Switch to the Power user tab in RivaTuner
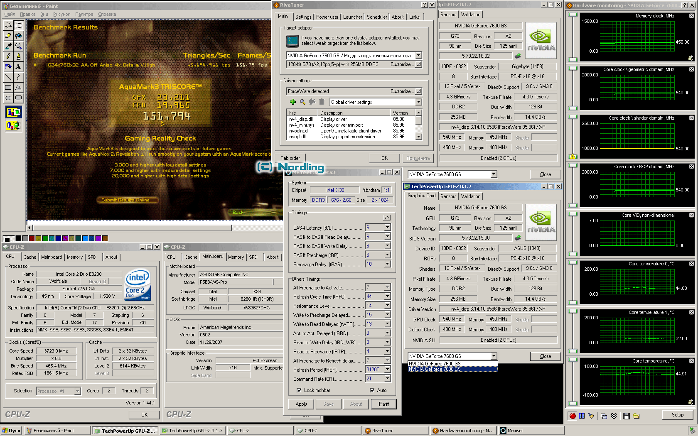 [x=327, y=17]
